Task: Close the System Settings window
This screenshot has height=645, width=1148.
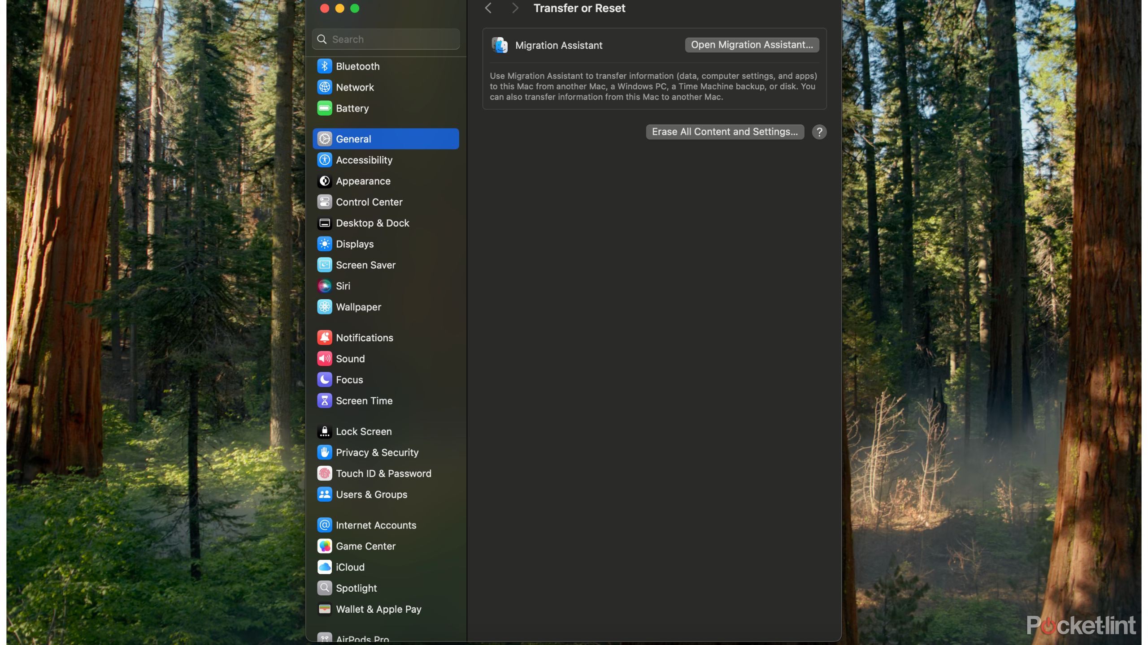Action: coord(325,9)
